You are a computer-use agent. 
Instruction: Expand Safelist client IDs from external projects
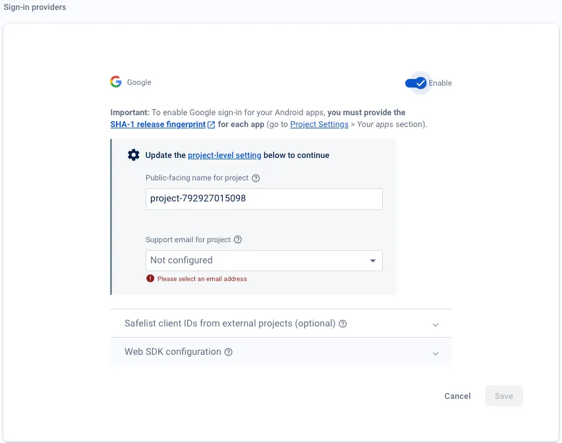[281, 323]
